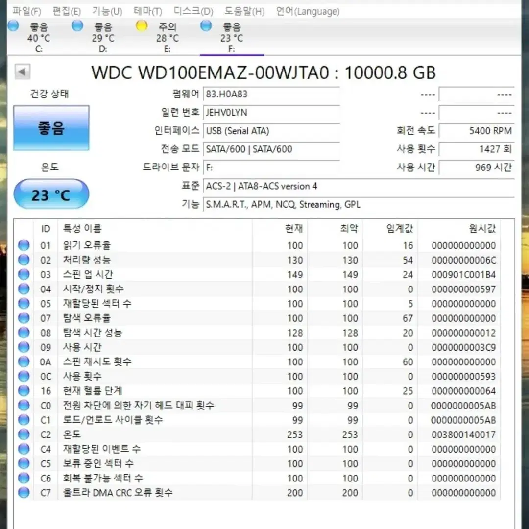Click status icon of row 09 사용 시간
The height and width of the screenshot is (529, 529).
coord(24,347)
